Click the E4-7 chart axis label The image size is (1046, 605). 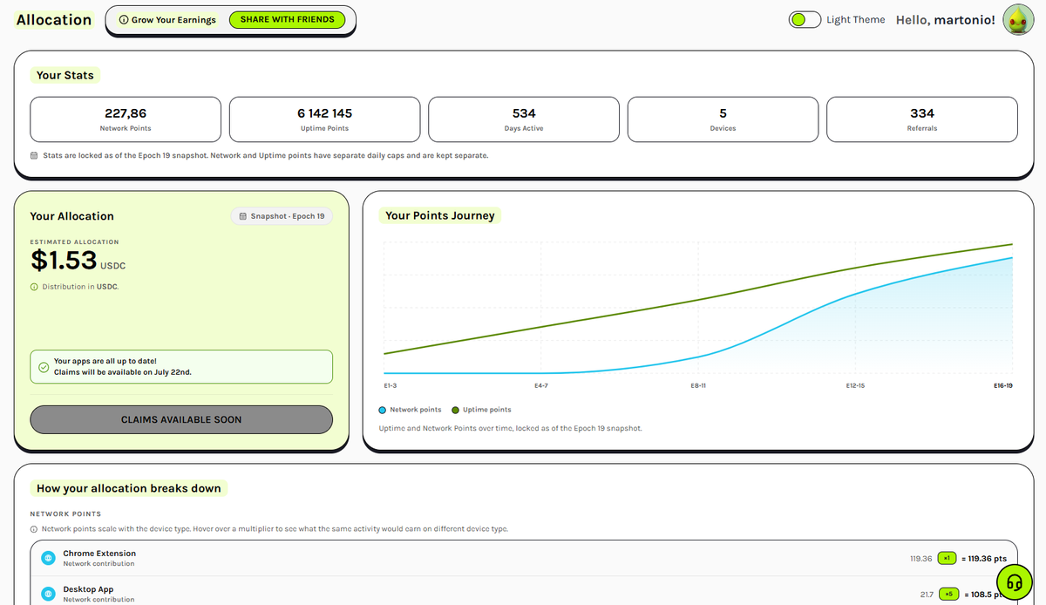coord(540,385)
